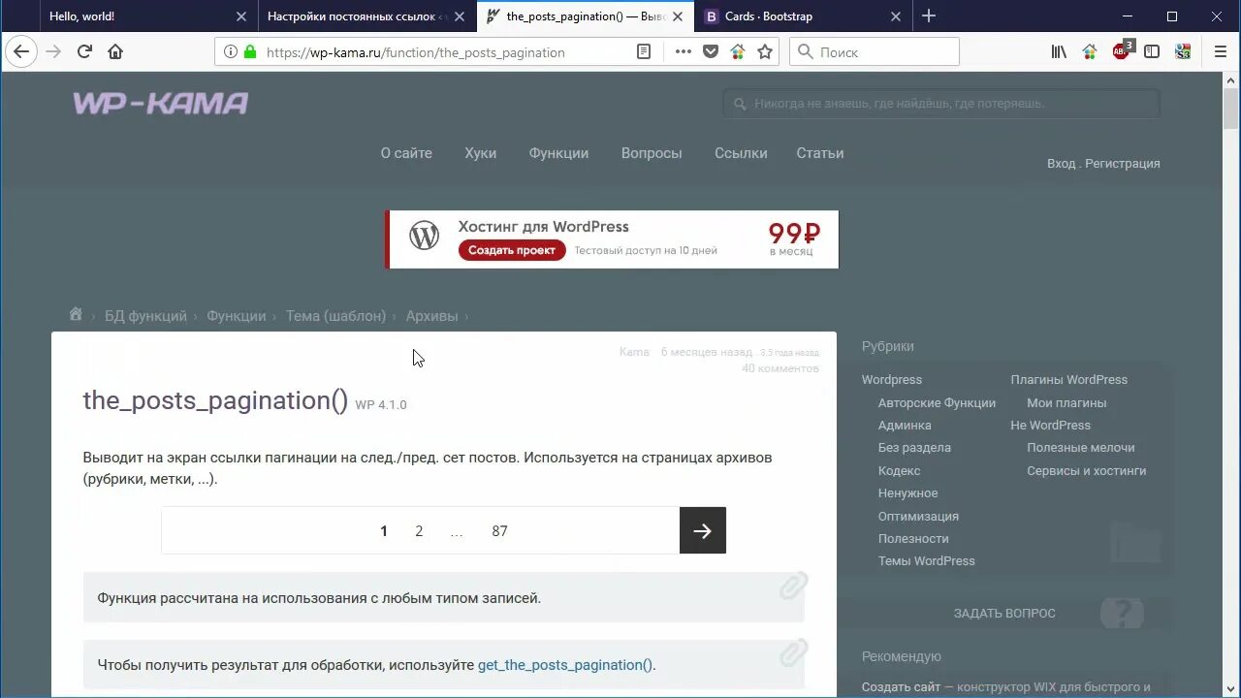Viewport: 1241px width, 698px height.
Task: Open the Создать сайт recommendation link
Action: click(x=901, y=687)
